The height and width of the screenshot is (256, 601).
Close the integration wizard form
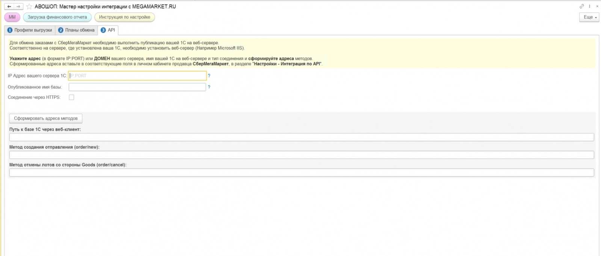pyautogui.click(x=597, y=6)
